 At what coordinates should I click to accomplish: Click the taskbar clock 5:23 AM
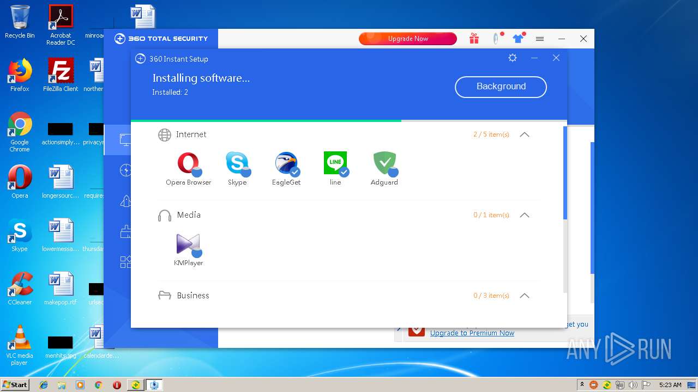(670, 385)
